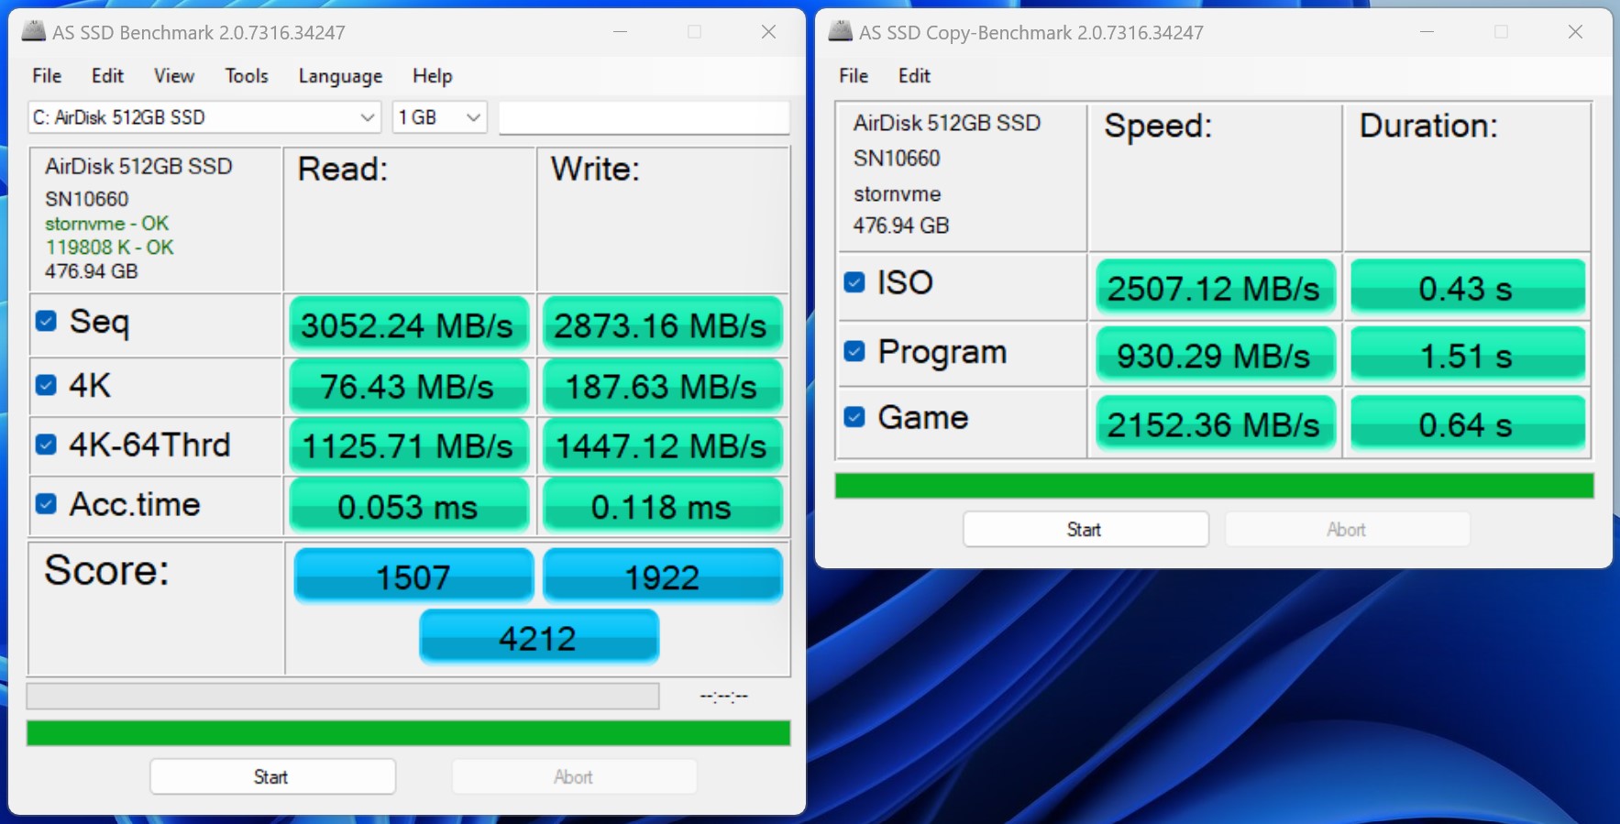Click the 4K write result 187.63 MB/s

[661, 386]
